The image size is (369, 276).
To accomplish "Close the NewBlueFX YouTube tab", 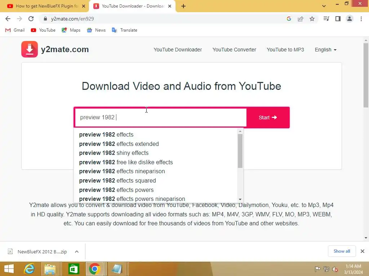I will (84, 6).
